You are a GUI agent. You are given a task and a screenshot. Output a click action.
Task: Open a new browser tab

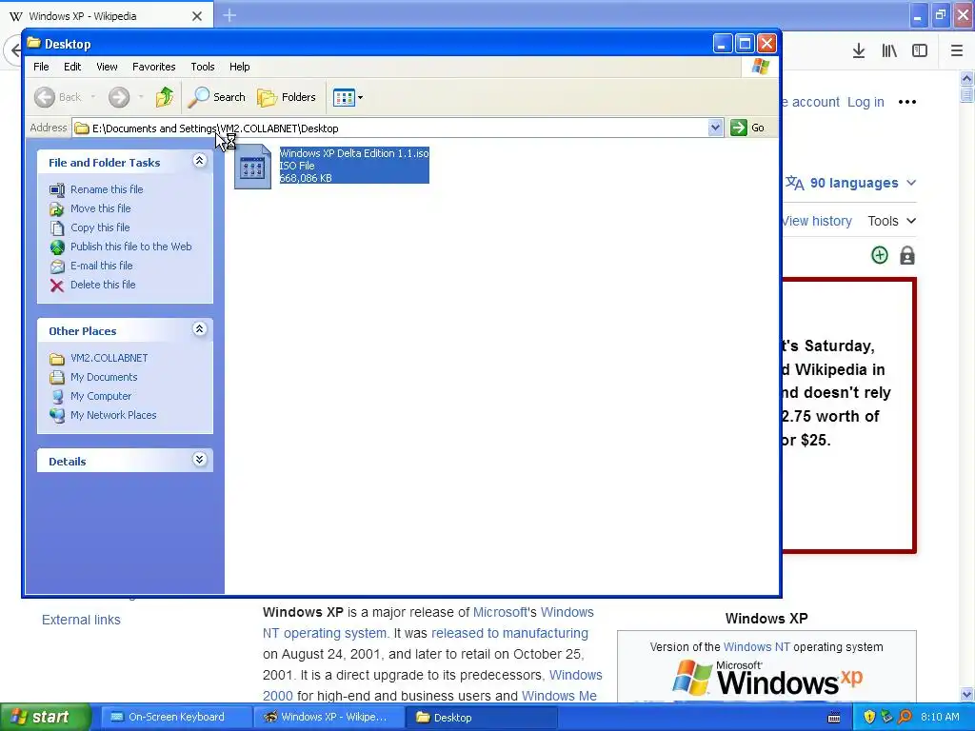(x=229, y=15)
